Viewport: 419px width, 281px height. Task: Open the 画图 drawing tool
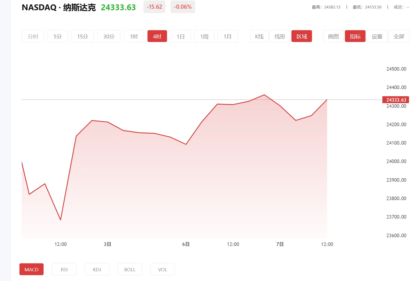[x=333, y=36]
